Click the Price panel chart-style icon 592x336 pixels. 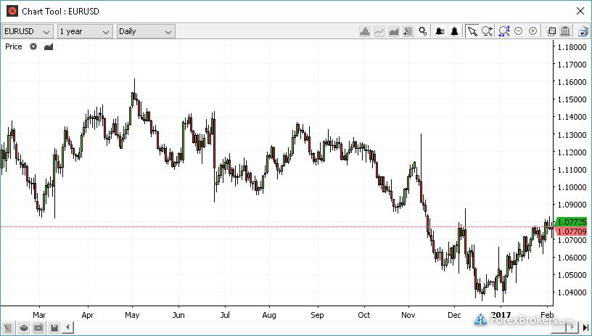click(49, 46)
